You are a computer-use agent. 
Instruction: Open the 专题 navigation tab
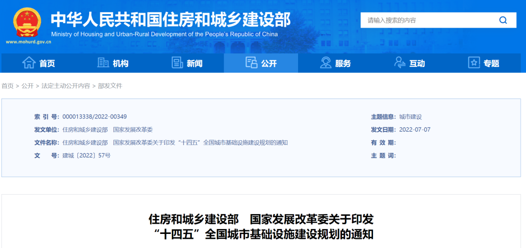[x=484, y=63]
